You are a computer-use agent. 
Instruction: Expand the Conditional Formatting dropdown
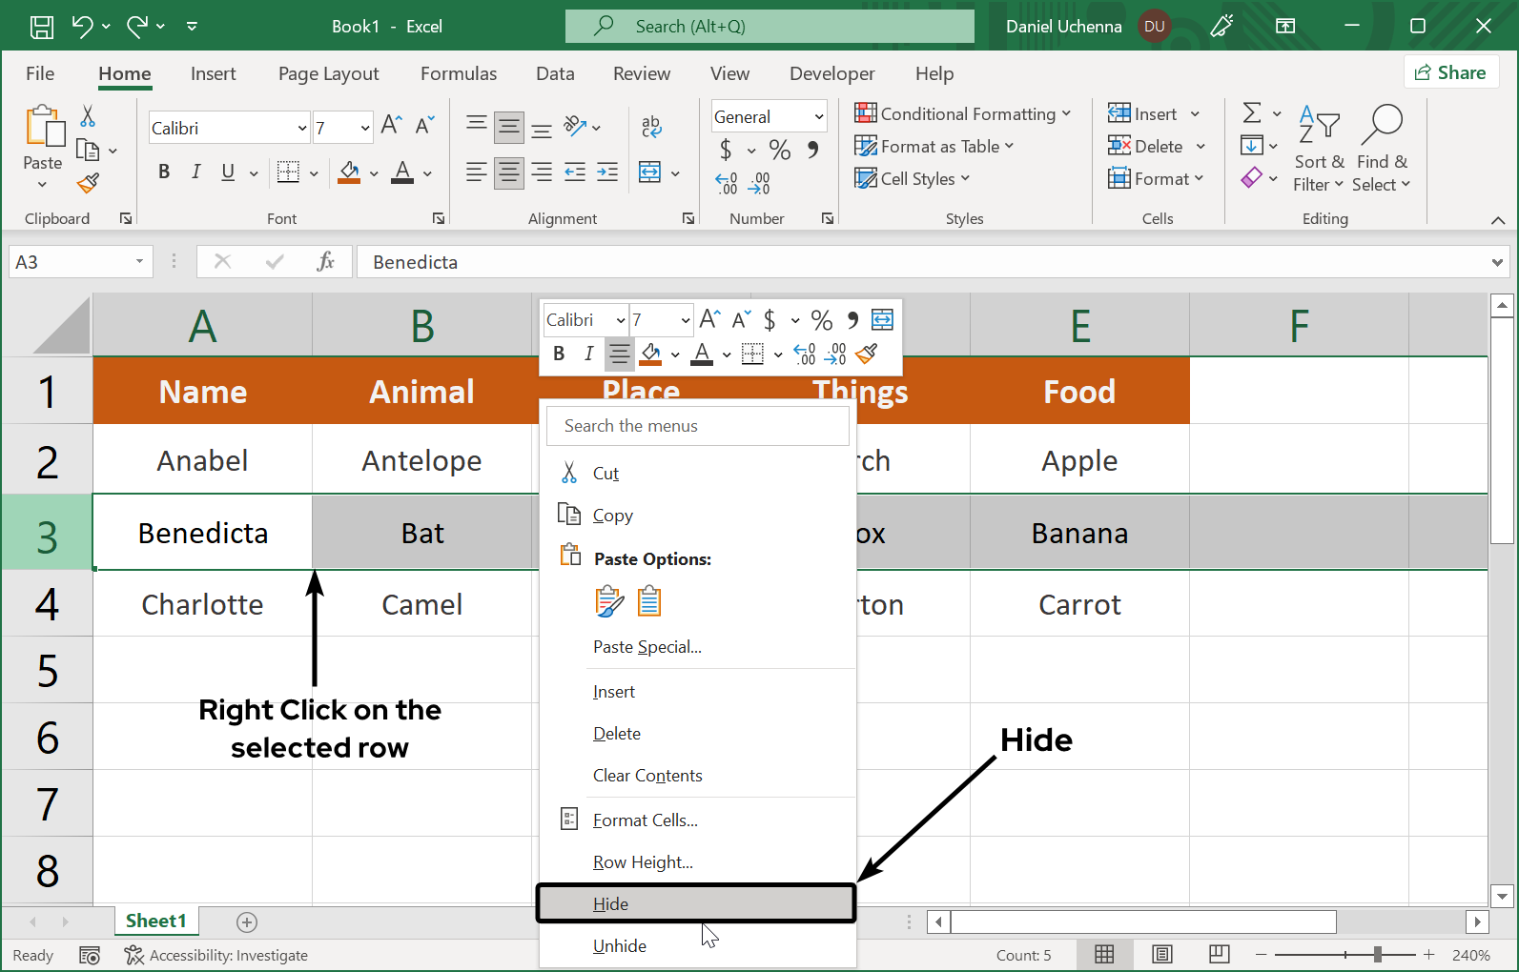pyautogui.click(x=963, y=114)
